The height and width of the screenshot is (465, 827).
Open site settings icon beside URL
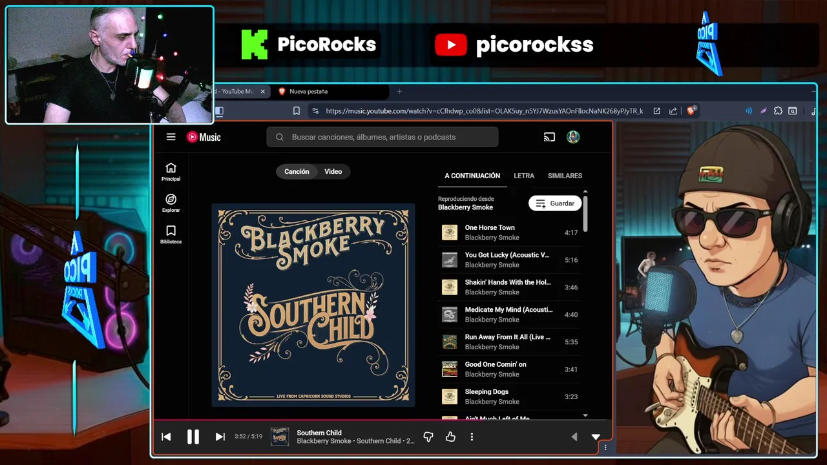[x=315, y=110]
